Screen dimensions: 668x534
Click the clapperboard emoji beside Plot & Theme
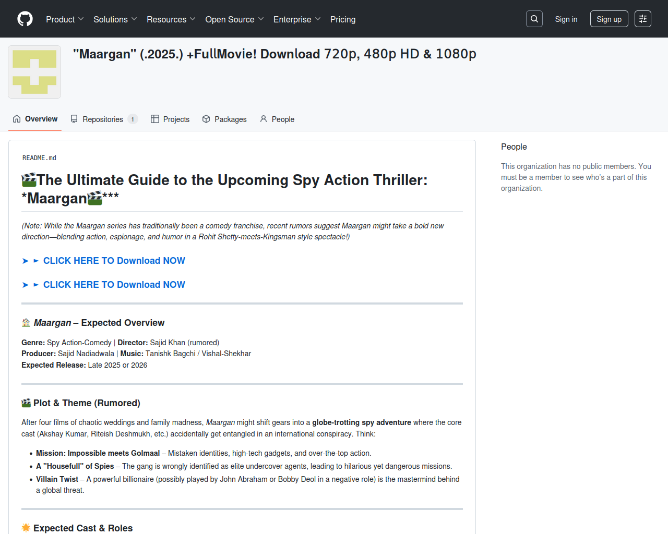[x=26, y=403]
